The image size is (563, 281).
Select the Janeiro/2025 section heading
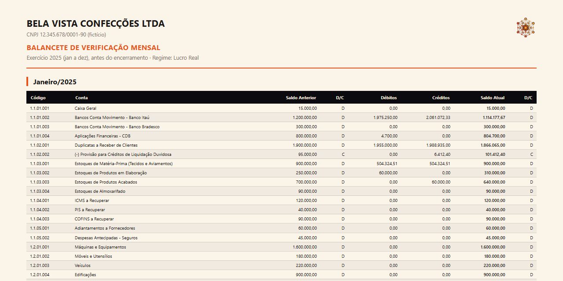(55, 82)
